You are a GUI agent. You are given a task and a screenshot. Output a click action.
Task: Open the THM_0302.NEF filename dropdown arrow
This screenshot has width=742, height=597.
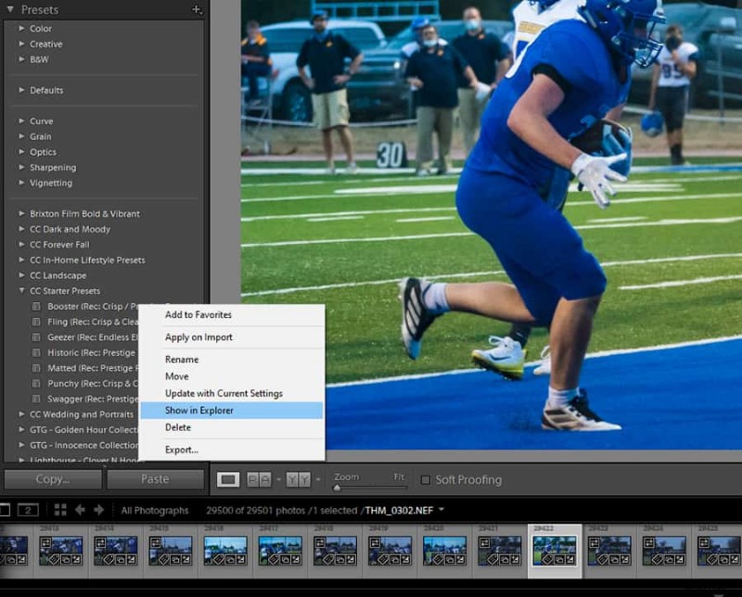coord(441,510)
